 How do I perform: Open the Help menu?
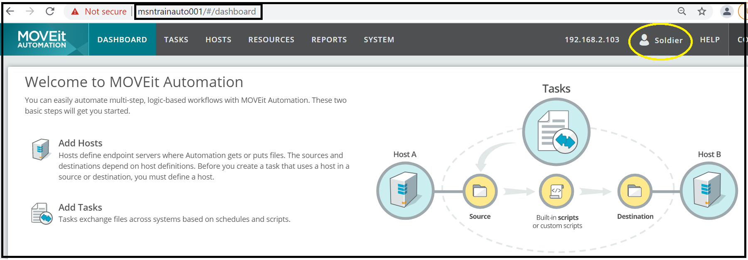(x=710, y=39)
